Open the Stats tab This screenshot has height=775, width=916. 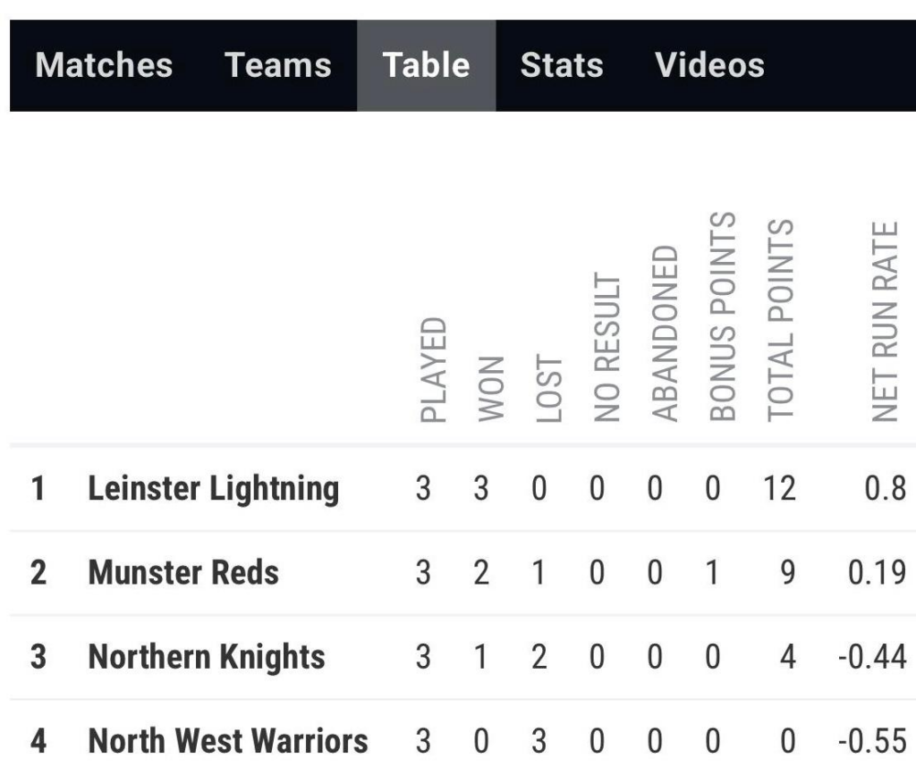[562, 64]
